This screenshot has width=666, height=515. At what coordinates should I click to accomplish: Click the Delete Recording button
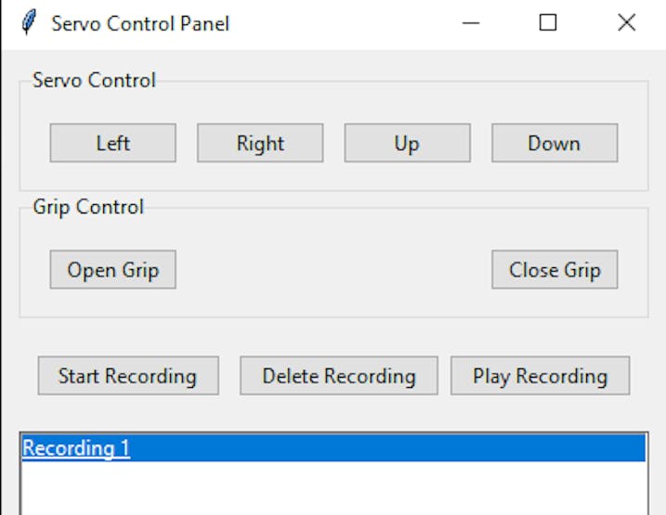click(338, 376)
